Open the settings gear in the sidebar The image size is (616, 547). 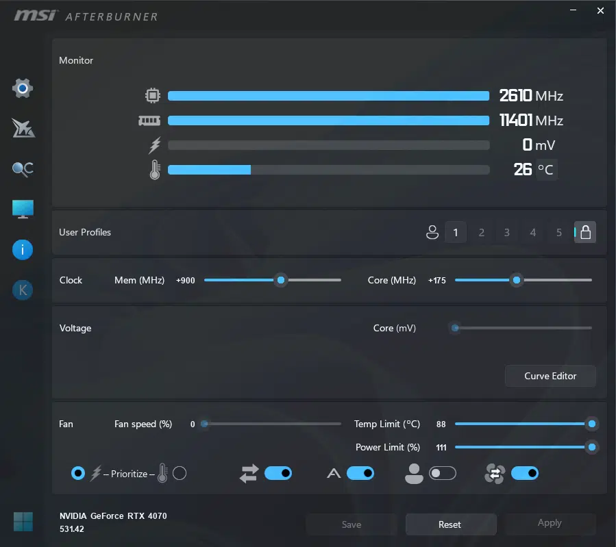tap(23, 88)
